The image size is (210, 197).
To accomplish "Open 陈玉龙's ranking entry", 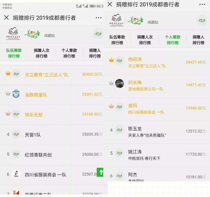I will (157, 132).
